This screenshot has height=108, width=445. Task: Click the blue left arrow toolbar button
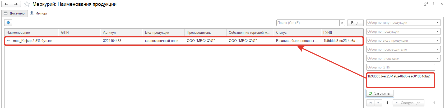[8, 23]
